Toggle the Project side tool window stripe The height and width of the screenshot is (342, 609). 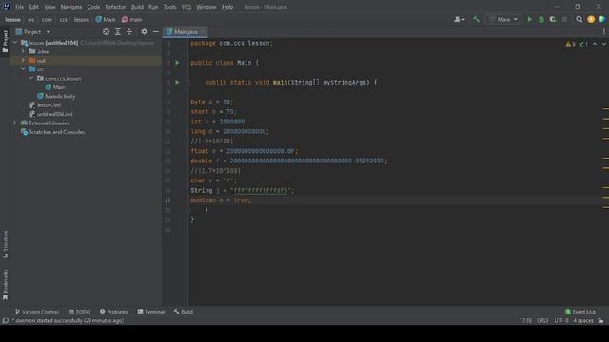5,42
